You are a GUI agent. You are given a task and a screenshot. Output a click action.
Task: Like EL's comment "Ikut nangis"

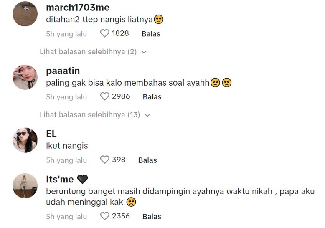(x=104, y=160)
